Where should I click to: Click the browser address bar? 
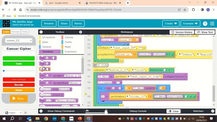102,10
